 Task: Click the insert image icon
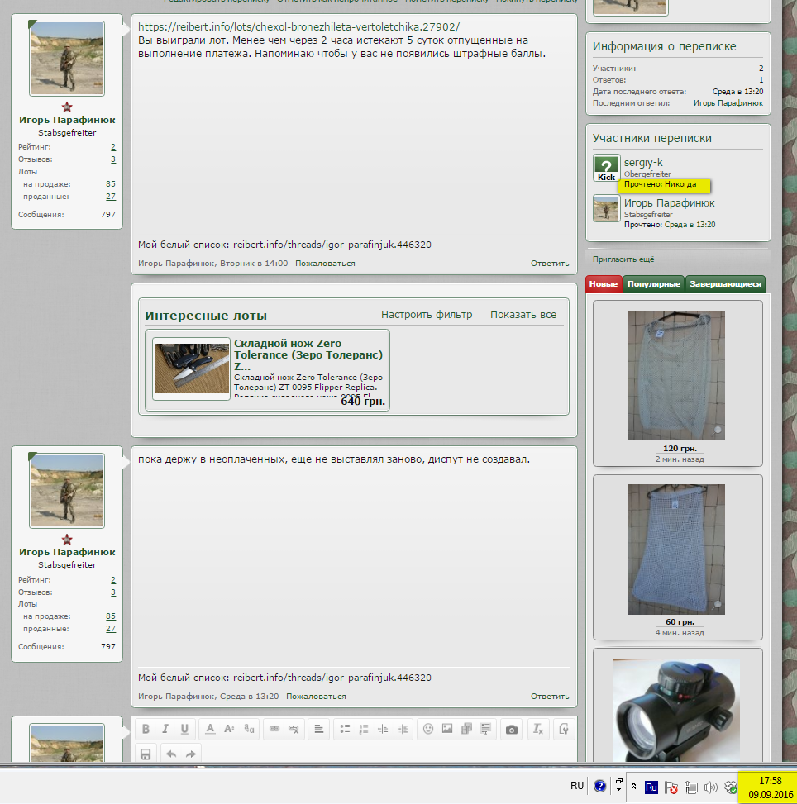(x=447, y=729)
